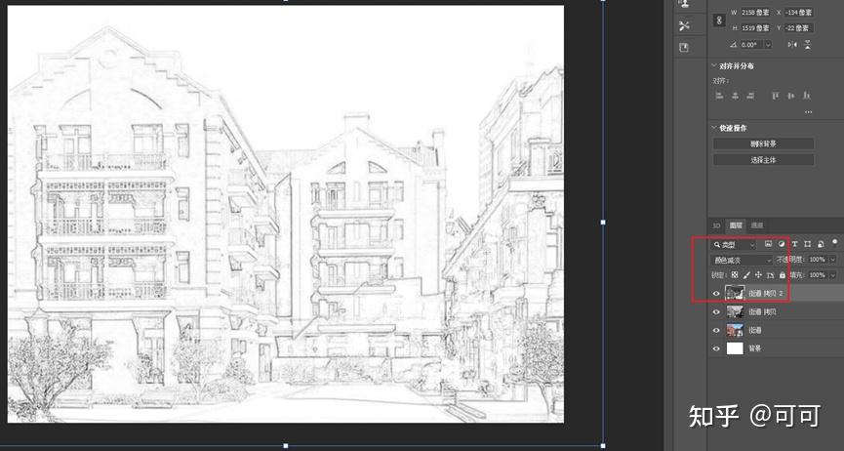844x451 pixels.
Task: Select the 街道 layer name
Action: click(x=755, y=330)
